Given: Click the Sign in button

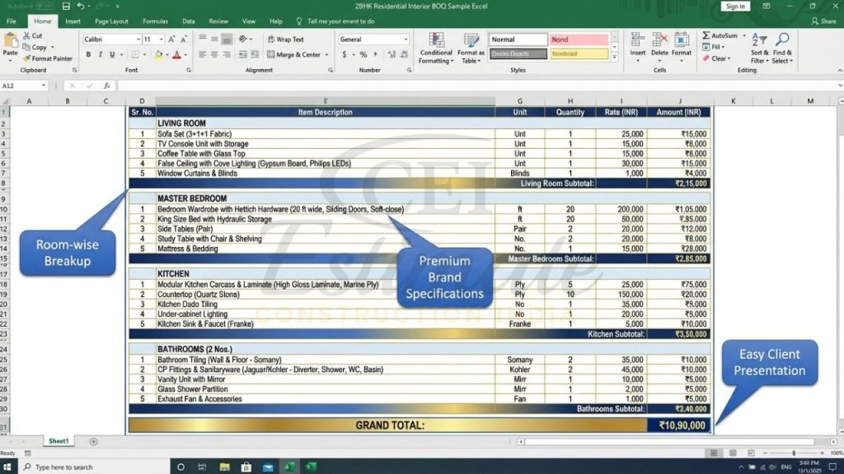Looking at the screenshot, I should point(735,7).
